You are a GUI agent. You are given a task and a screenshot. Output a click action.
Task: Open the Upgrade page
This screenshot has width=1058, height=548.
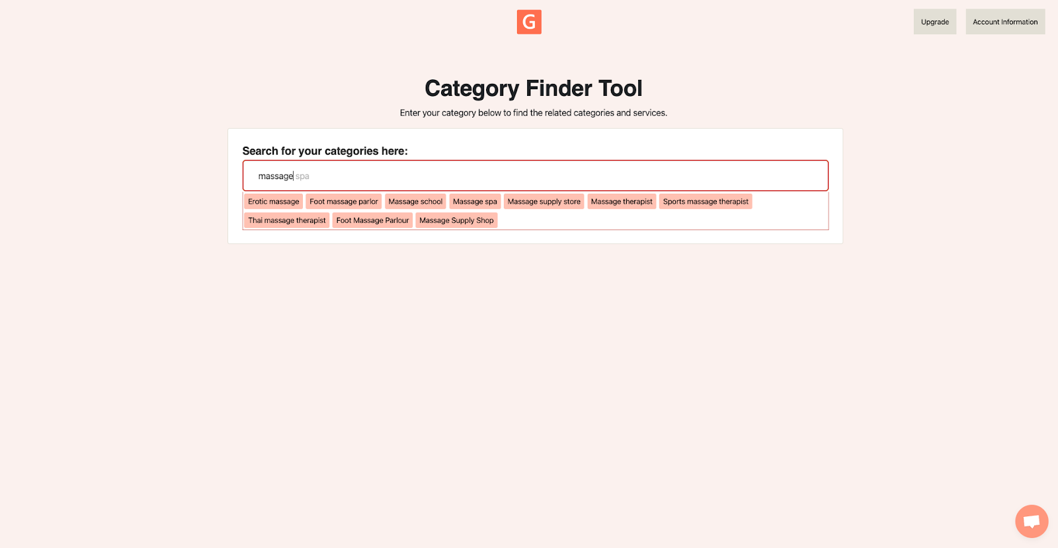[x=934, y=21]
